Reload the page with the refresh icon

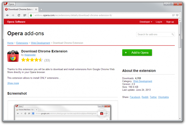point(19,15)
